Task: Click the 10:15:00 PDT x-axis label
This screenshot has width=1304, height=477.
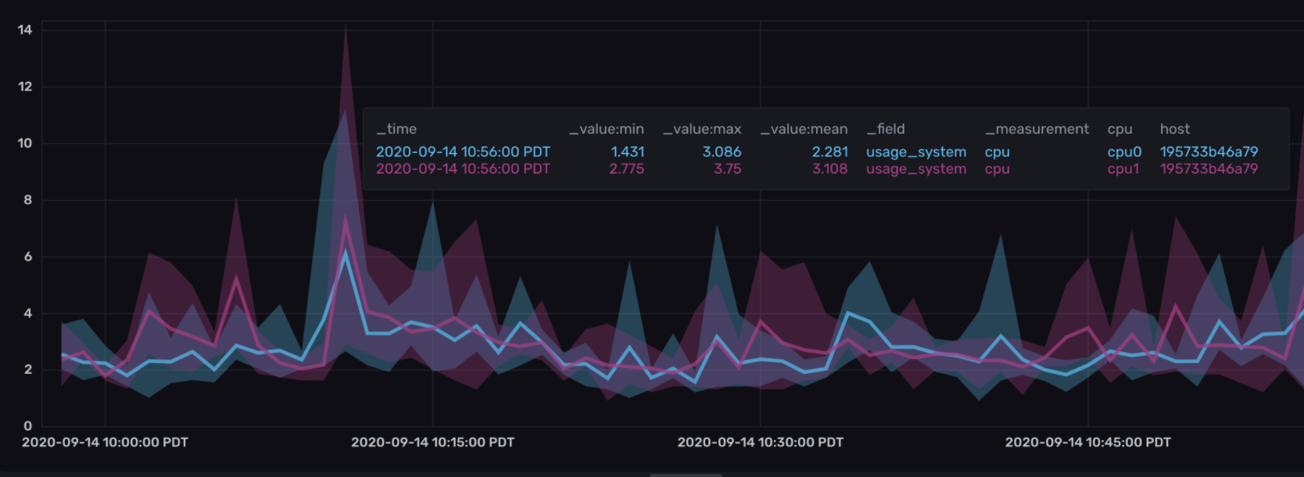Action: coord(432,443)
